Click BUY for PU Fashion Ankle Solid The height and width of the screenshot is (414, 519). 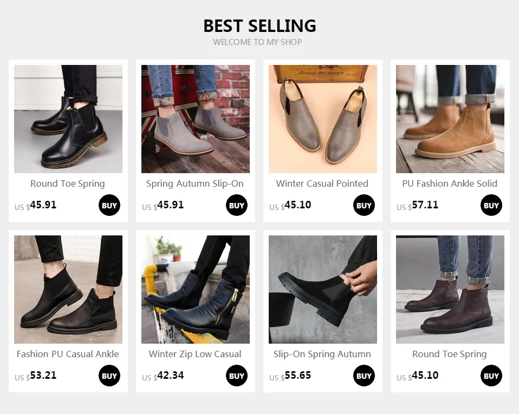tap(491, 205)
